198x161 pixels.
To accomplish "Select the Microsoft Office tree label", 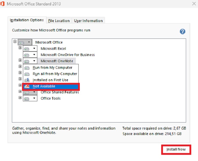I will tap(49, 42).
